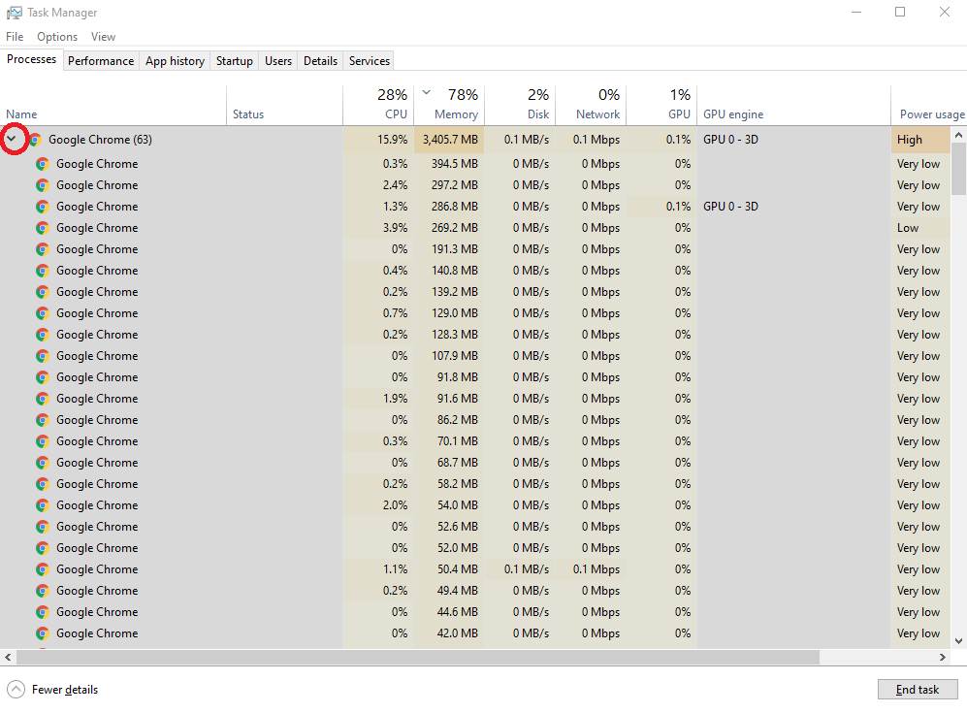
Task: Click the Chrome icon beside Google Chrome (63)
Action: click(35, 140)
